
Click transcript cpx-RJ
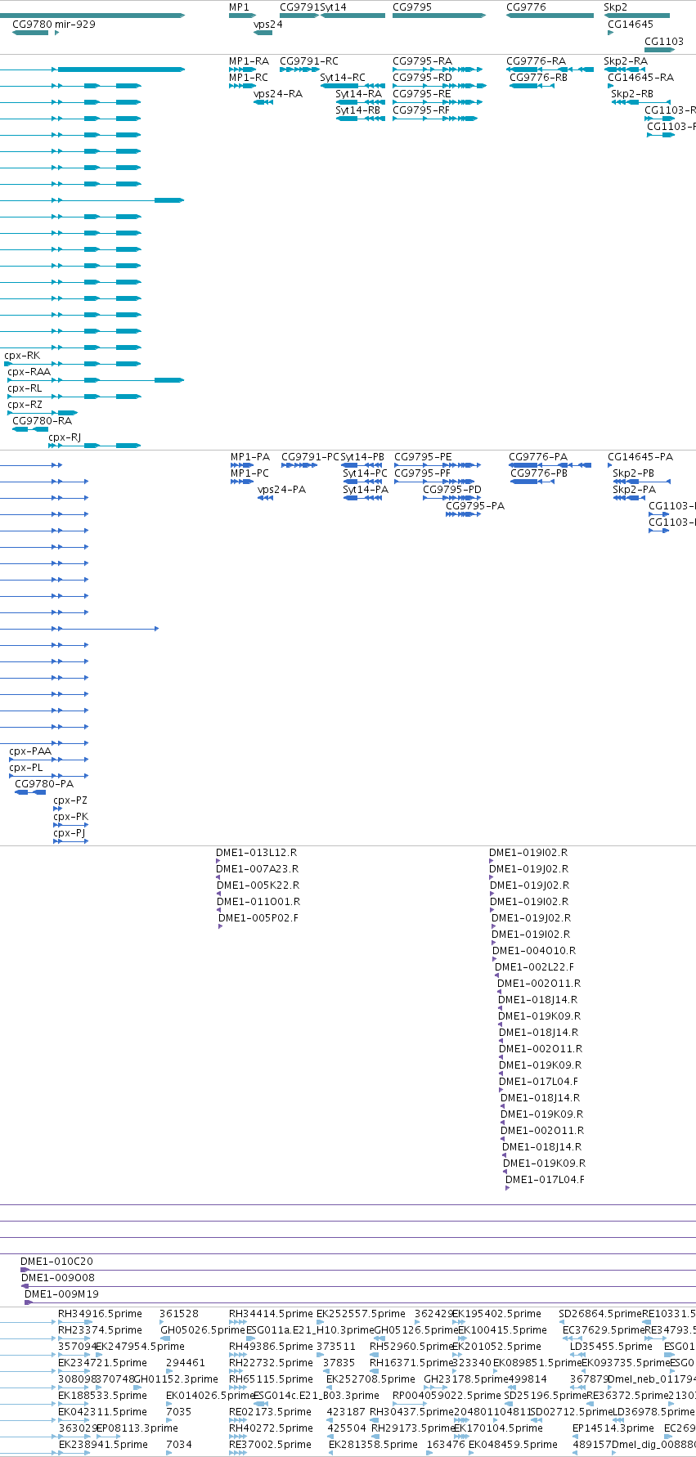pyautogui.click(x=65, y=437)
